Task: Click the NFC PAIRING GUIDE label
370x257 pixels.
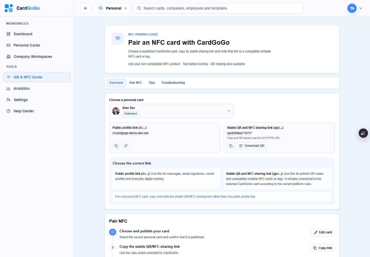Action: click(x=143, y=34)
